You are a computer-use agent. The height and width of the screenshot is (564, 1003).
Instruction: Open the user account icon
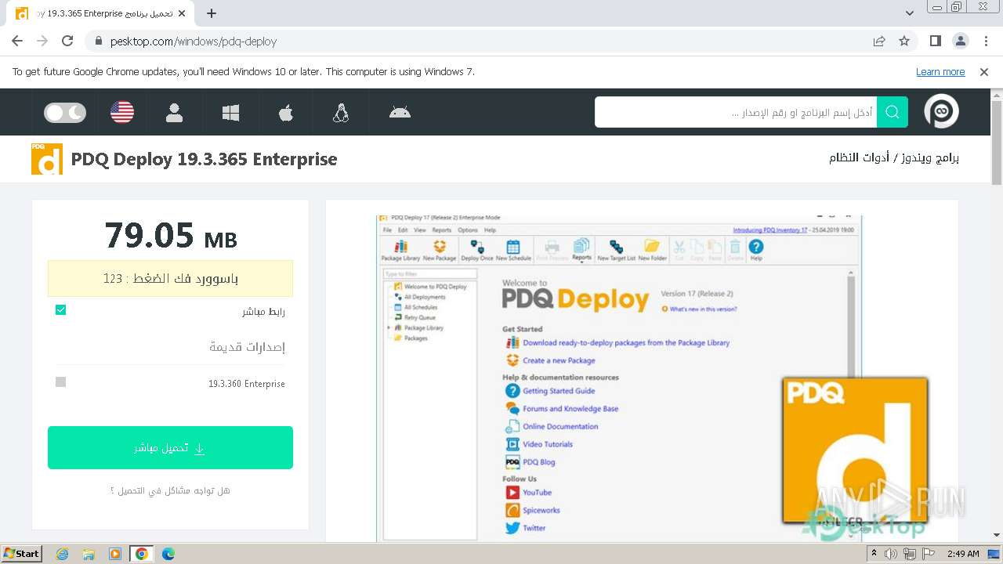point(175,113)
